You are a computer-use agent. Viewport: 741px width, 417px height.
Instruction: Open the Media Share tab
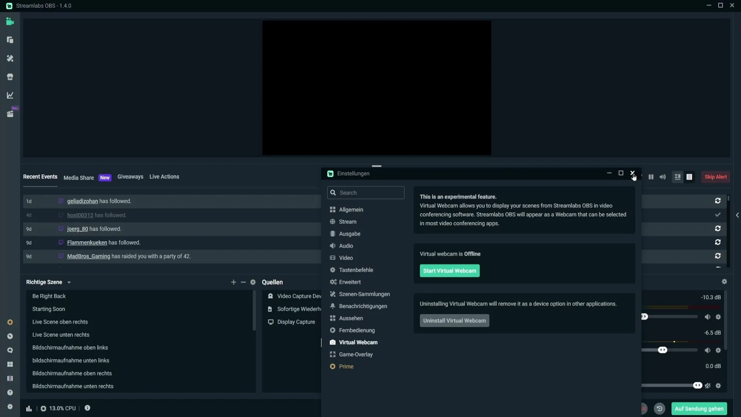click(x=79, y=178)
